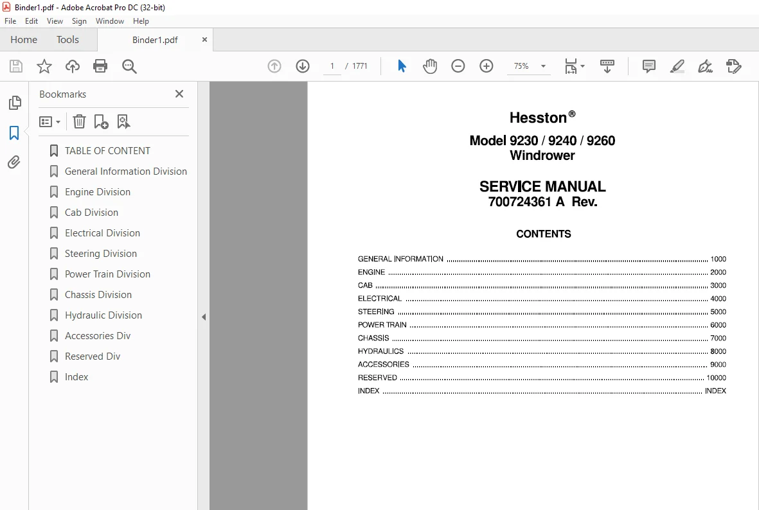
Task: Toggle the Bookmarks panel icon
Action: pyautogui.click(x=14, y=132)
